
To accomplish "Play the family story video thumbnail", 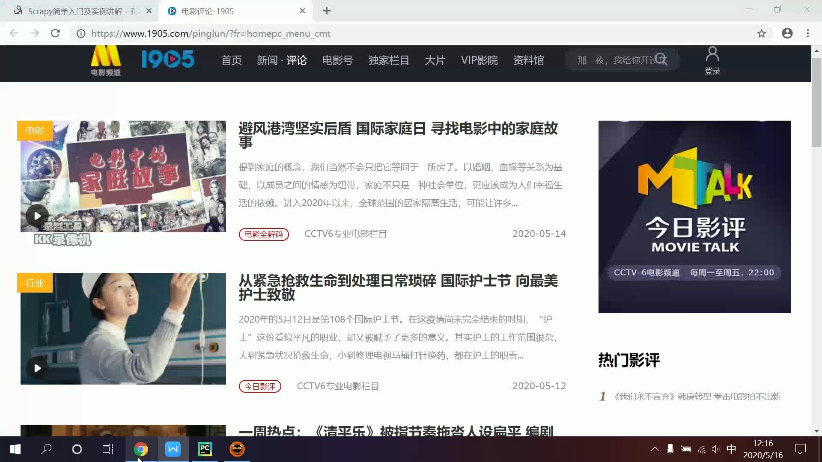I will tap(38, 216).
